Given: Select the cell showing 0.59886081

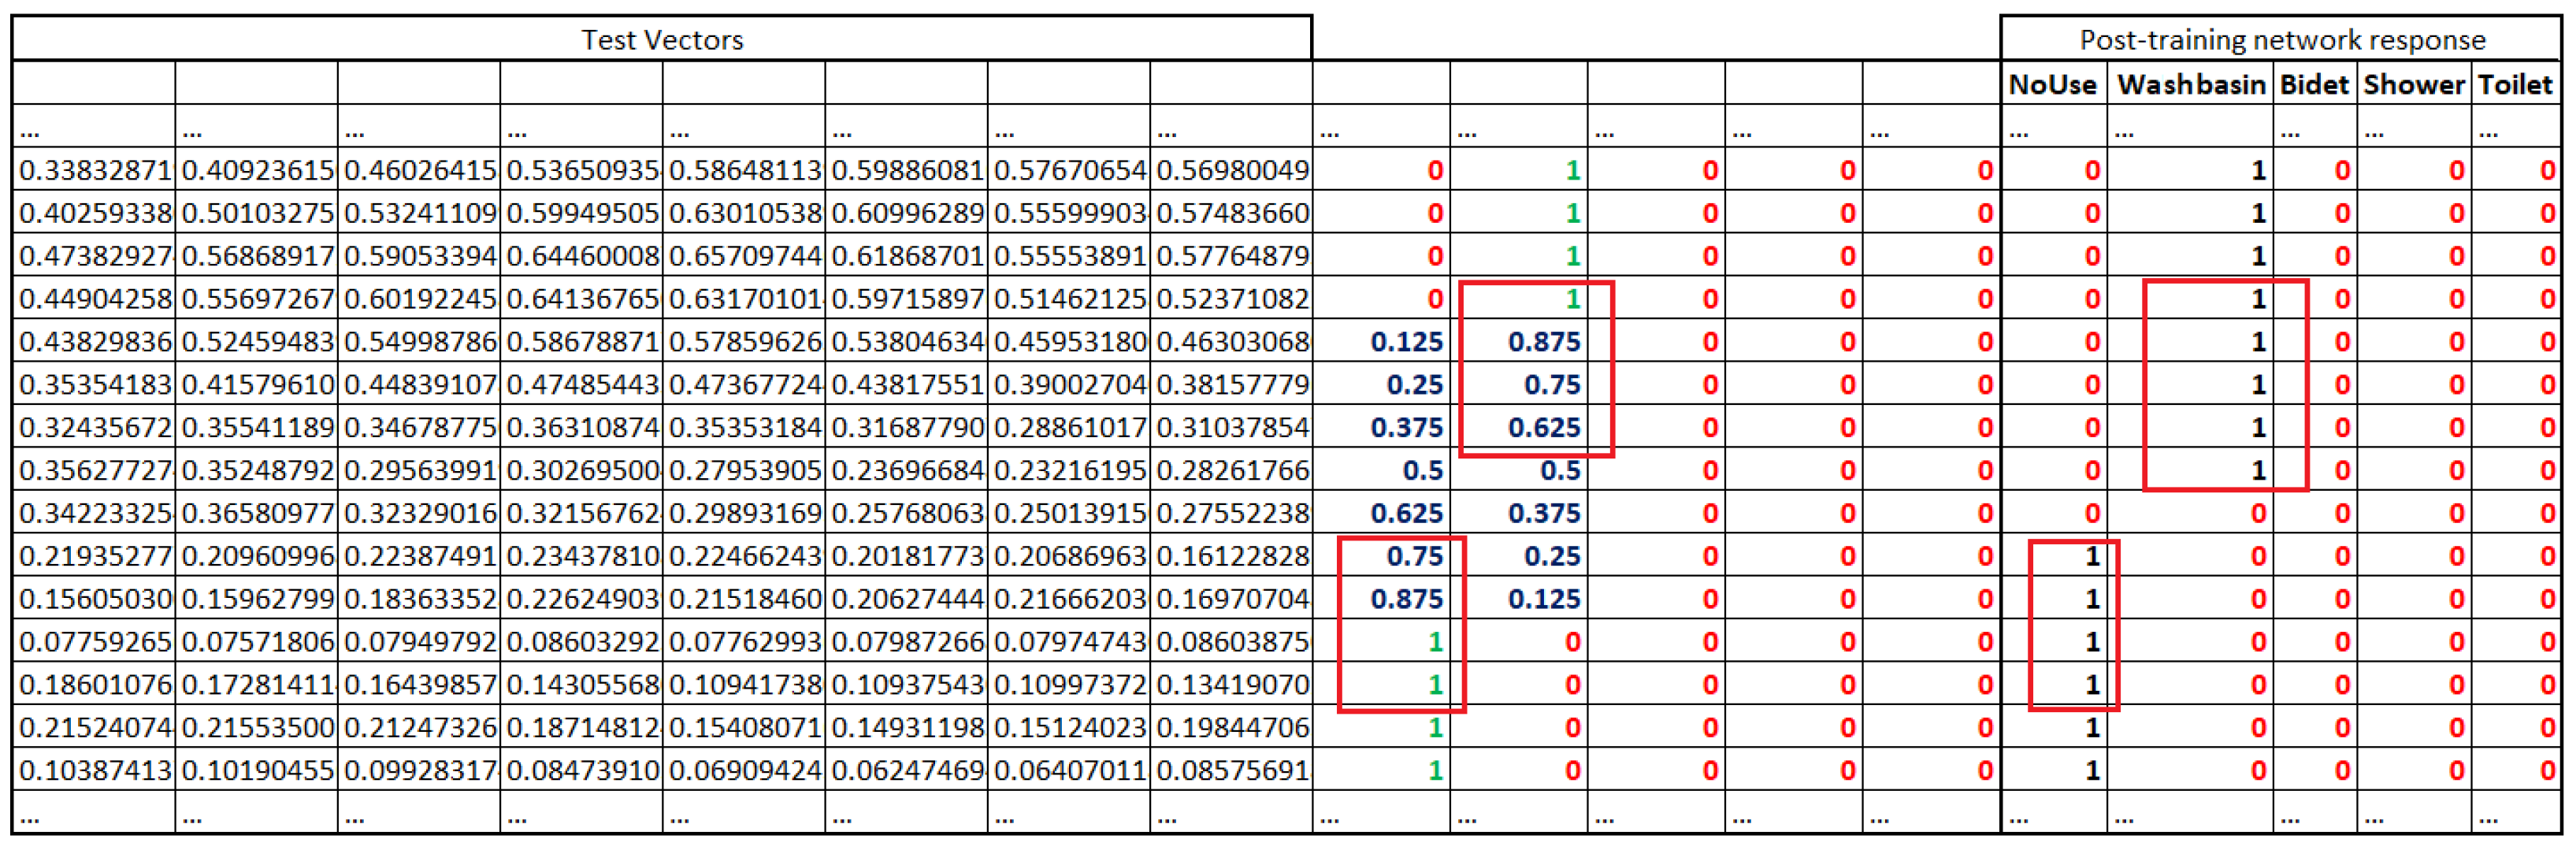Looking at the screenshot, I should pyautogui.click(x=907, y=170).
